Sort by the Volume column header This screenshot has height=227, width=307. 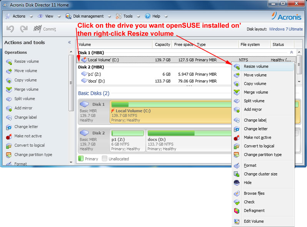pyautogui.click(x=114, y=45)
